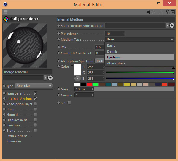
Task: Expand the Color disclosure triangle
Action: click(x=72, y=66)
